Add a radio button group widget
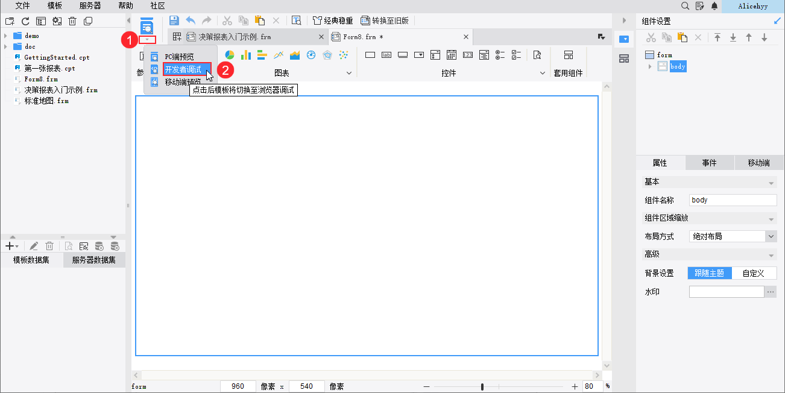Viewport: 785px width, 393px height. [x=500, y=55]
